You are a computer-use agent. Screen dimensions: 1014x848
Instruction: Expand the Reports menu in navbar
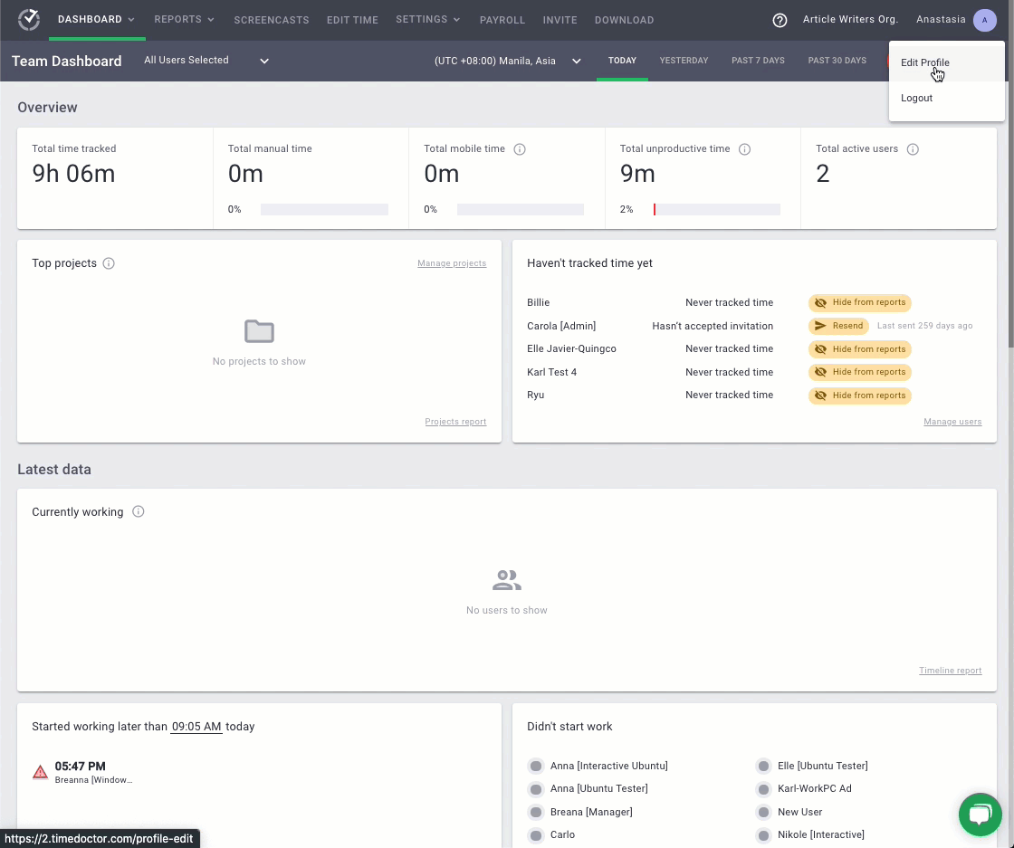click(x=184, y=20)
